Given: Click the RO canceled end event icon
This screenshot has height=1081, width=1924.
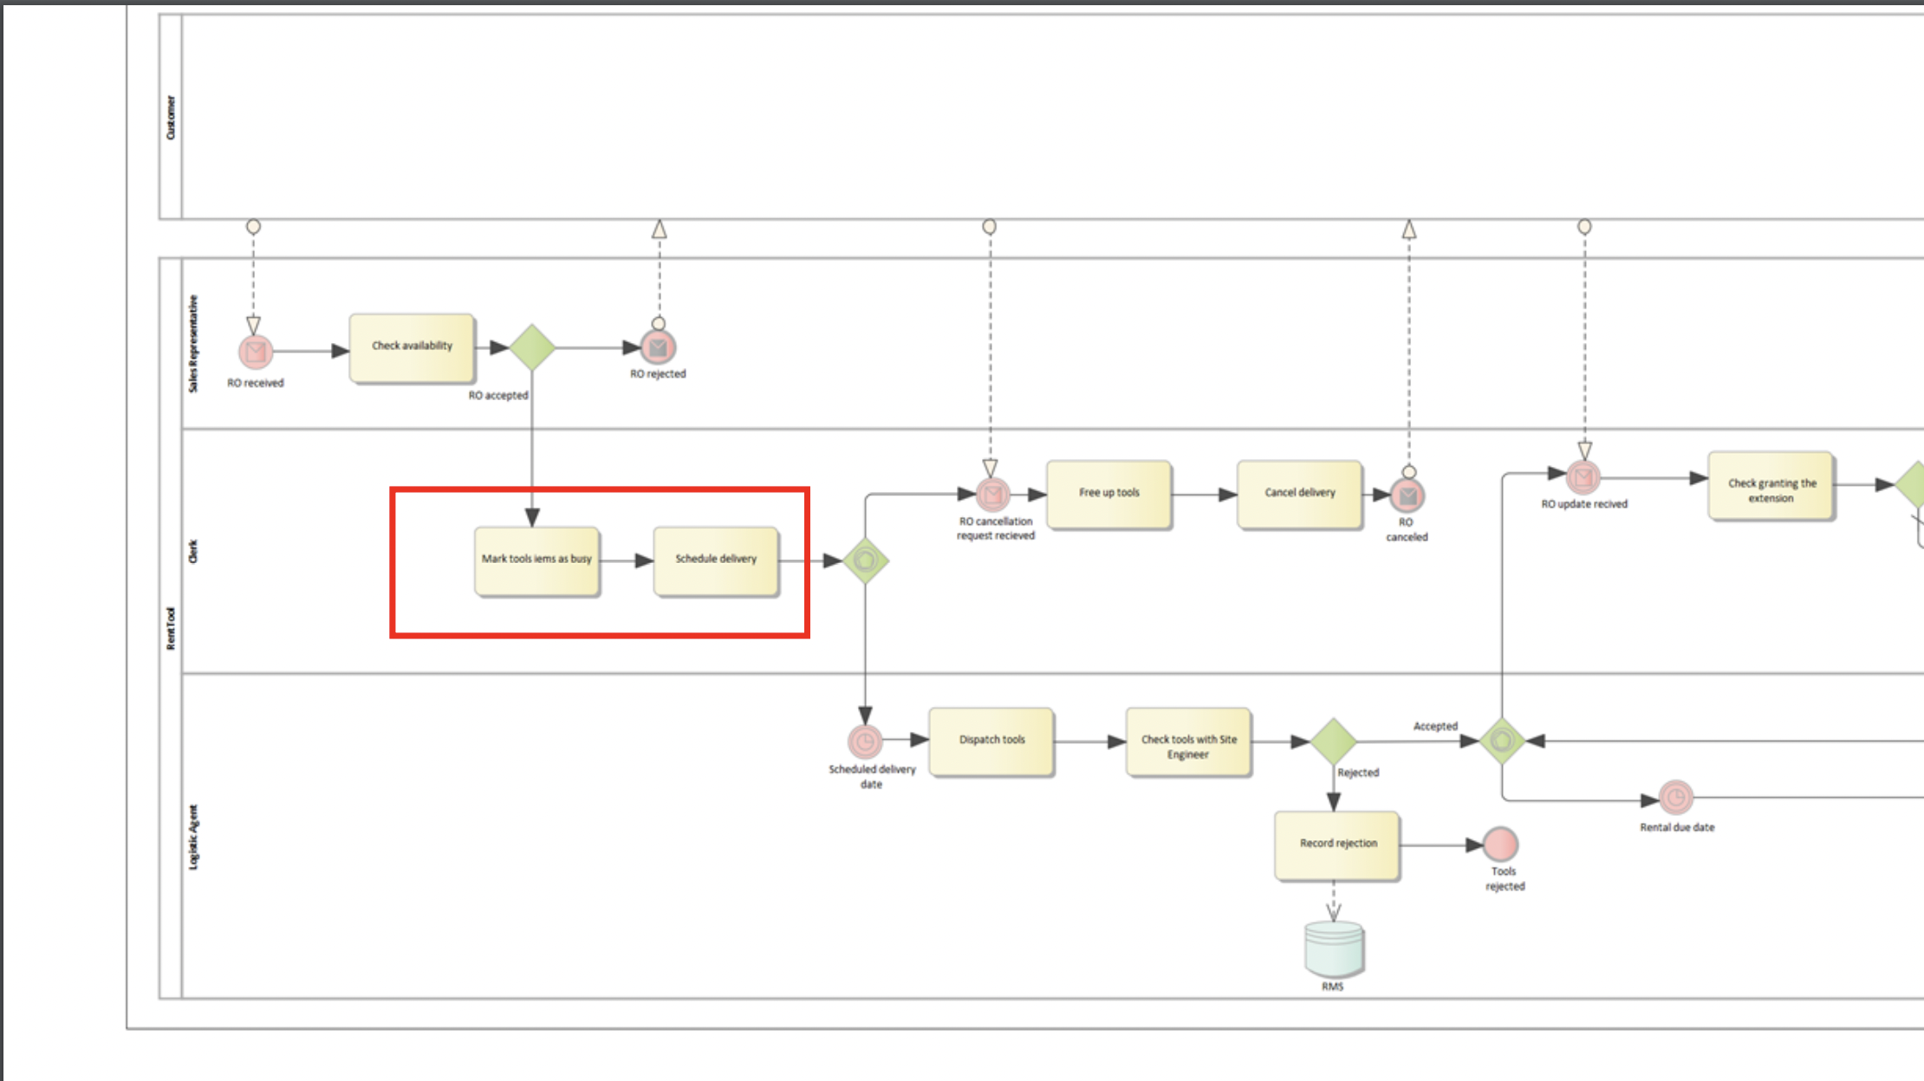Looking at the screenshot, I should point(1407,496).
